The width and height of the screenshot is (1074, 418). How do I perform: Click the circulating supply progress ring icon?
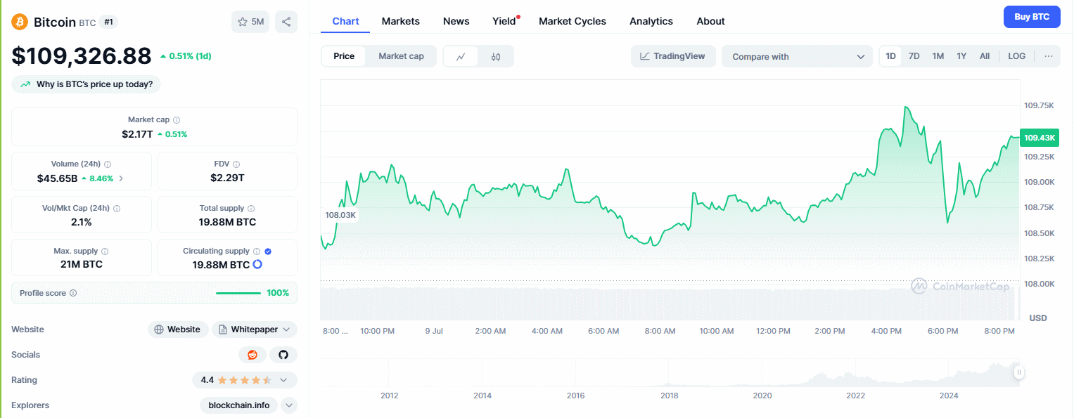[x=257, y=264]
